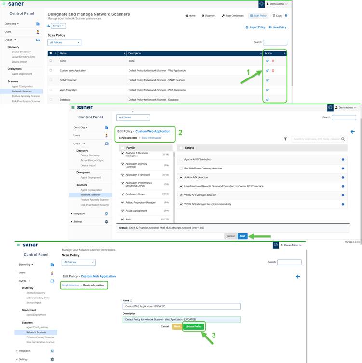Viewport: 362px width, 363px height.
Task: Click the blue Next button
Action: 242,236
